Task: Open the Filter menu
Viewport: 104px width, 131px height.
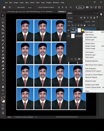Action: click(x=38, y=3)
